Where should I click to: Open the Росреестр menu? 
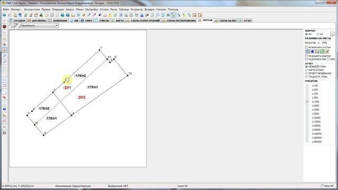coord(137,9)
